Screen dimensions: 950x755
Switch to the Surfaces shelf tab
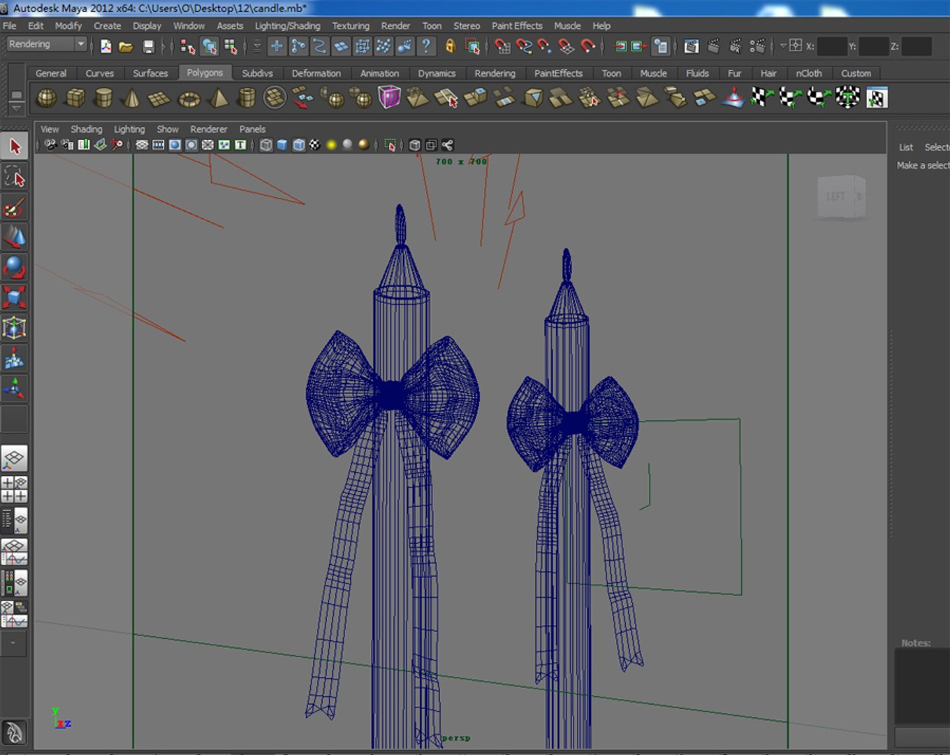pyautogui.click(x=151, y=73)
